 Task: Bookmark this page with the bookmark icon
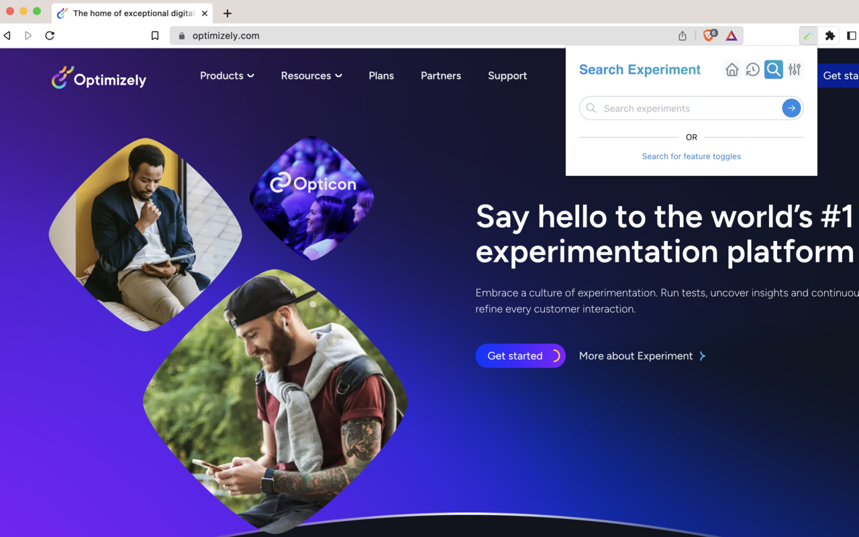pos(155,36)
